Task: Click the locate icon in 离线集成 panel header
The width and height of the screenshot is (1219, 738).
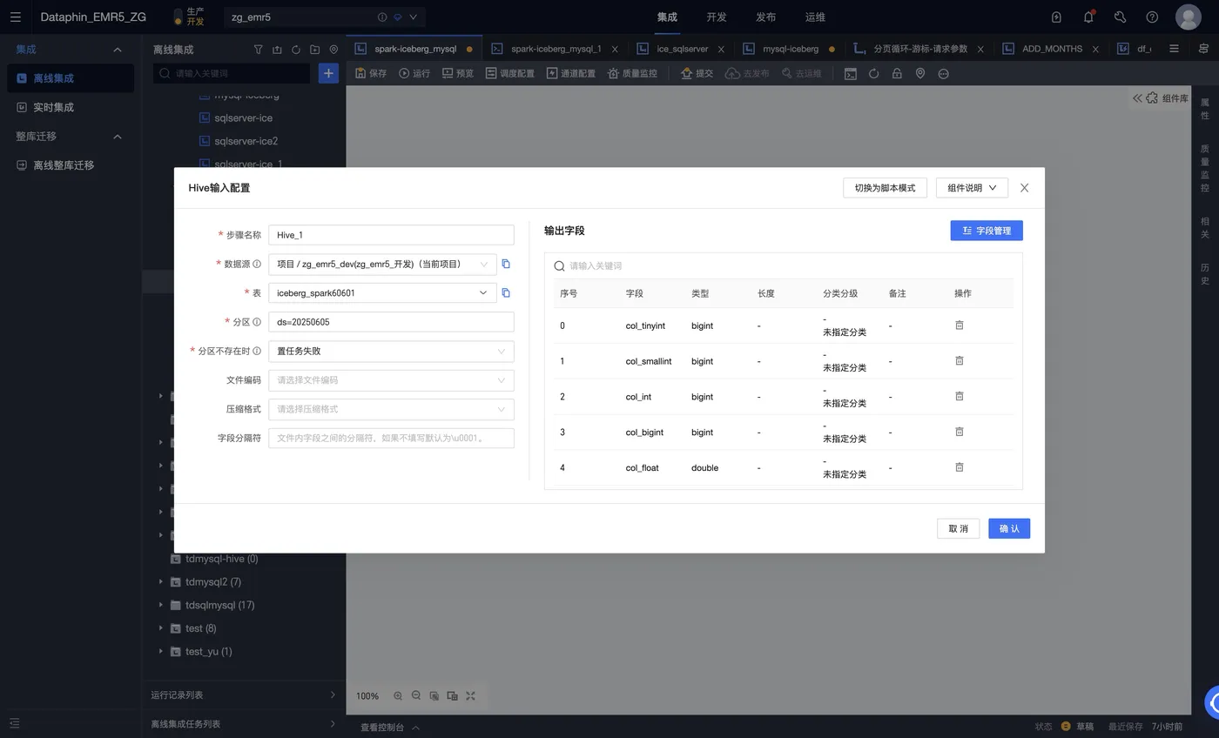Action: point(333,50)
